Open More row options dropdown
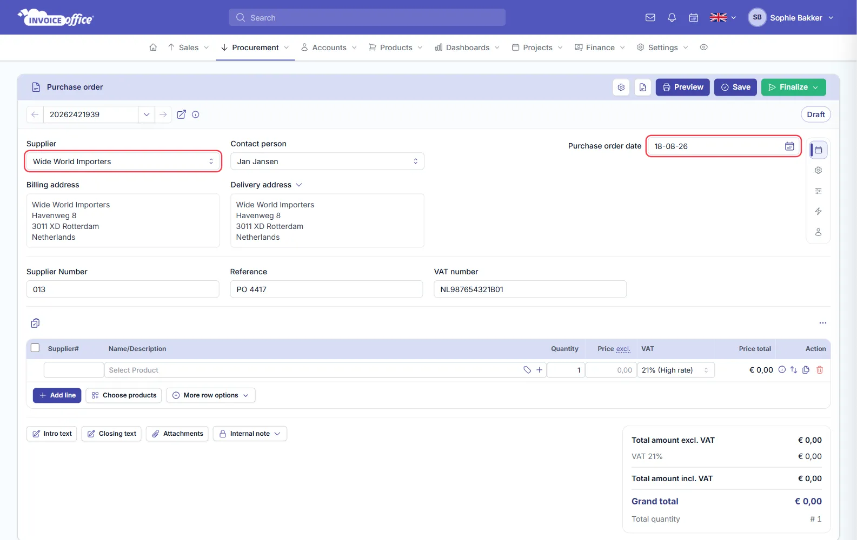This screenshot has width=857, height=540. [x=211, y=395]
